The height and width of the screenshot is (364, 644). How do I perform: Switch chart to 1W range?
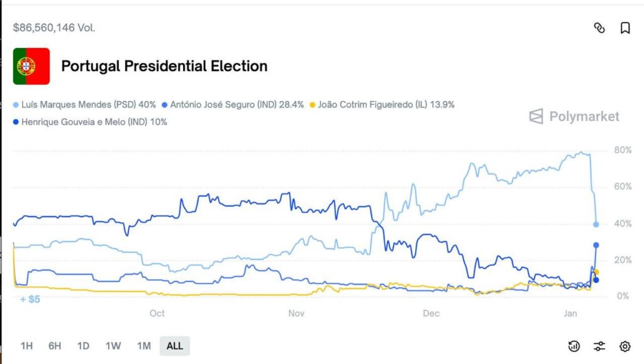click(x=113, y=346)
